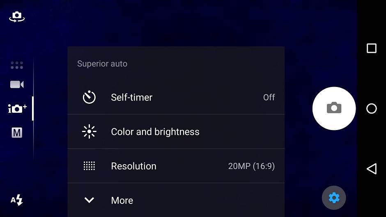Select Manual mode icon

(x=17, y=132)
